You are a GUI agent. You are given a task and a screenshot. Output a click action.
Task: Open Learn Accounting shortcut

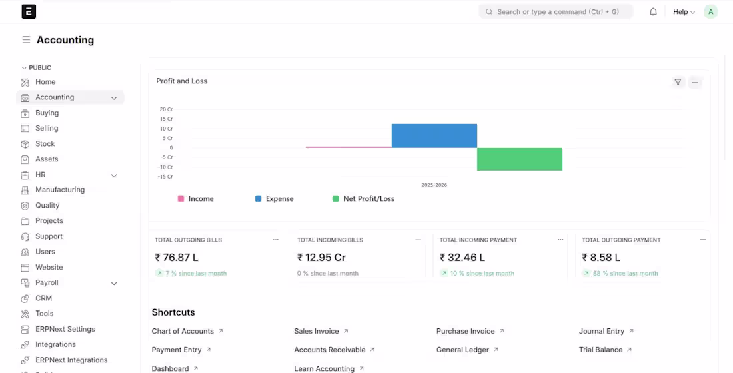[329, 368]
